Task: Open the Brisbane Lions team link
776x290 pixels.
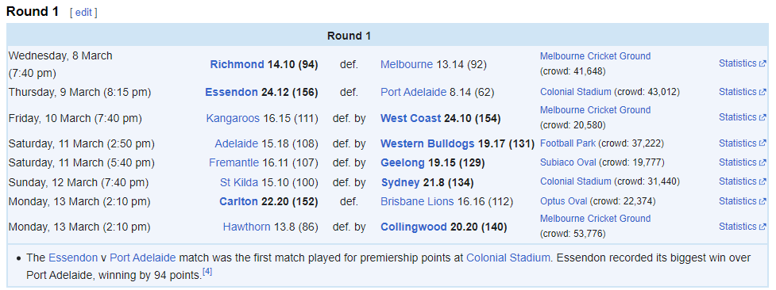Action: [417, 201]
